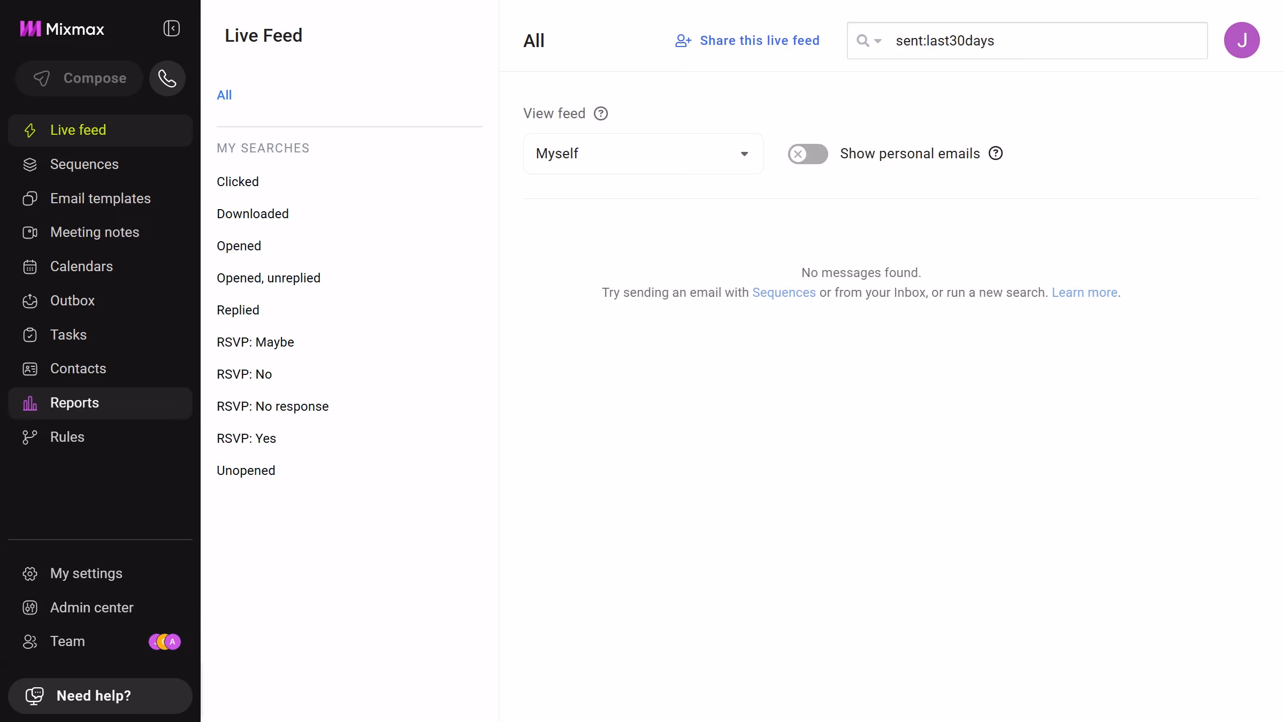Click the team member avatars badge
Viewport: 1284px width, 722px height.
pyautogui.click(x=165, y=641)
